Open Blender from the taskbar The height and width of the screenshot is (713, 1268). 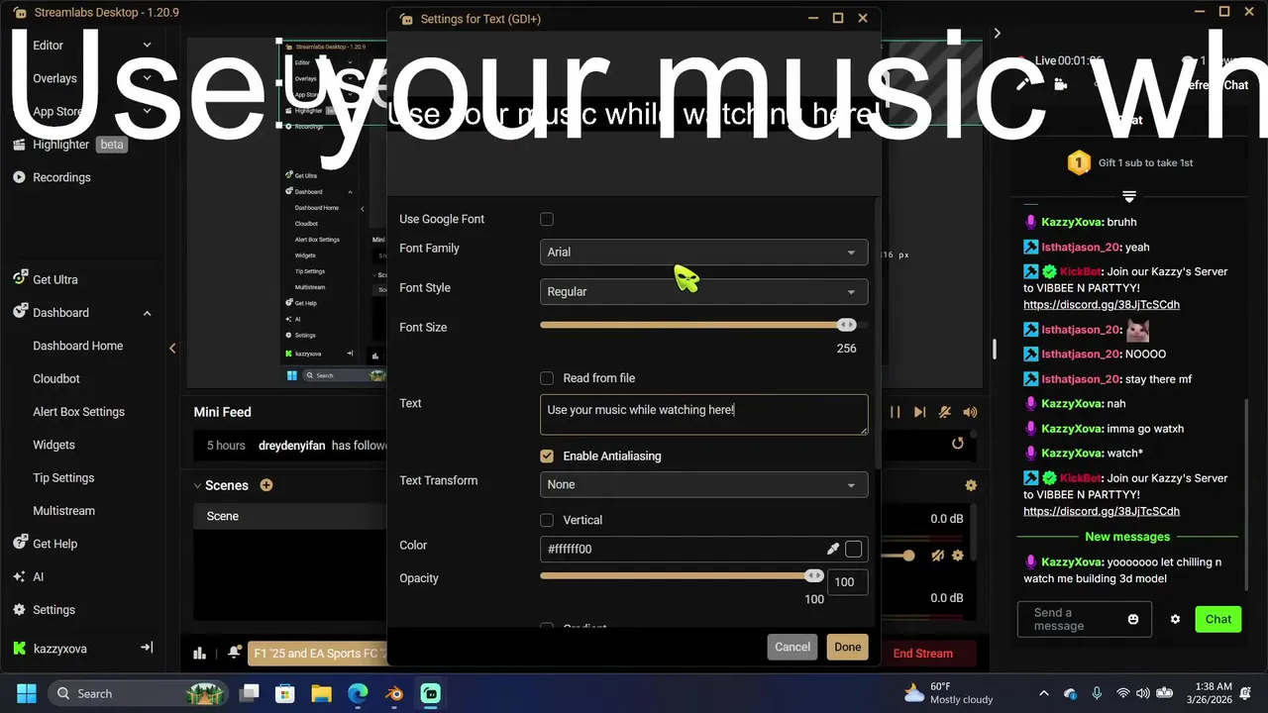pyautogui.click(x=395, y=693)
